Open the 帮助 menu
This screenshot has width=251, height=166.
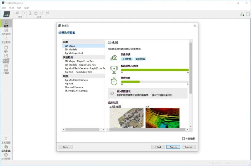(x=26, y=8)
